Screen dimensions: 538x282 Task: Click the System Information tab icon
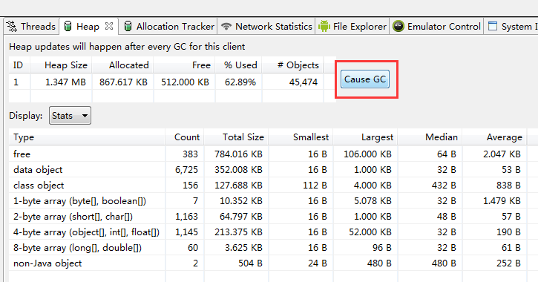tap(493, 26)
